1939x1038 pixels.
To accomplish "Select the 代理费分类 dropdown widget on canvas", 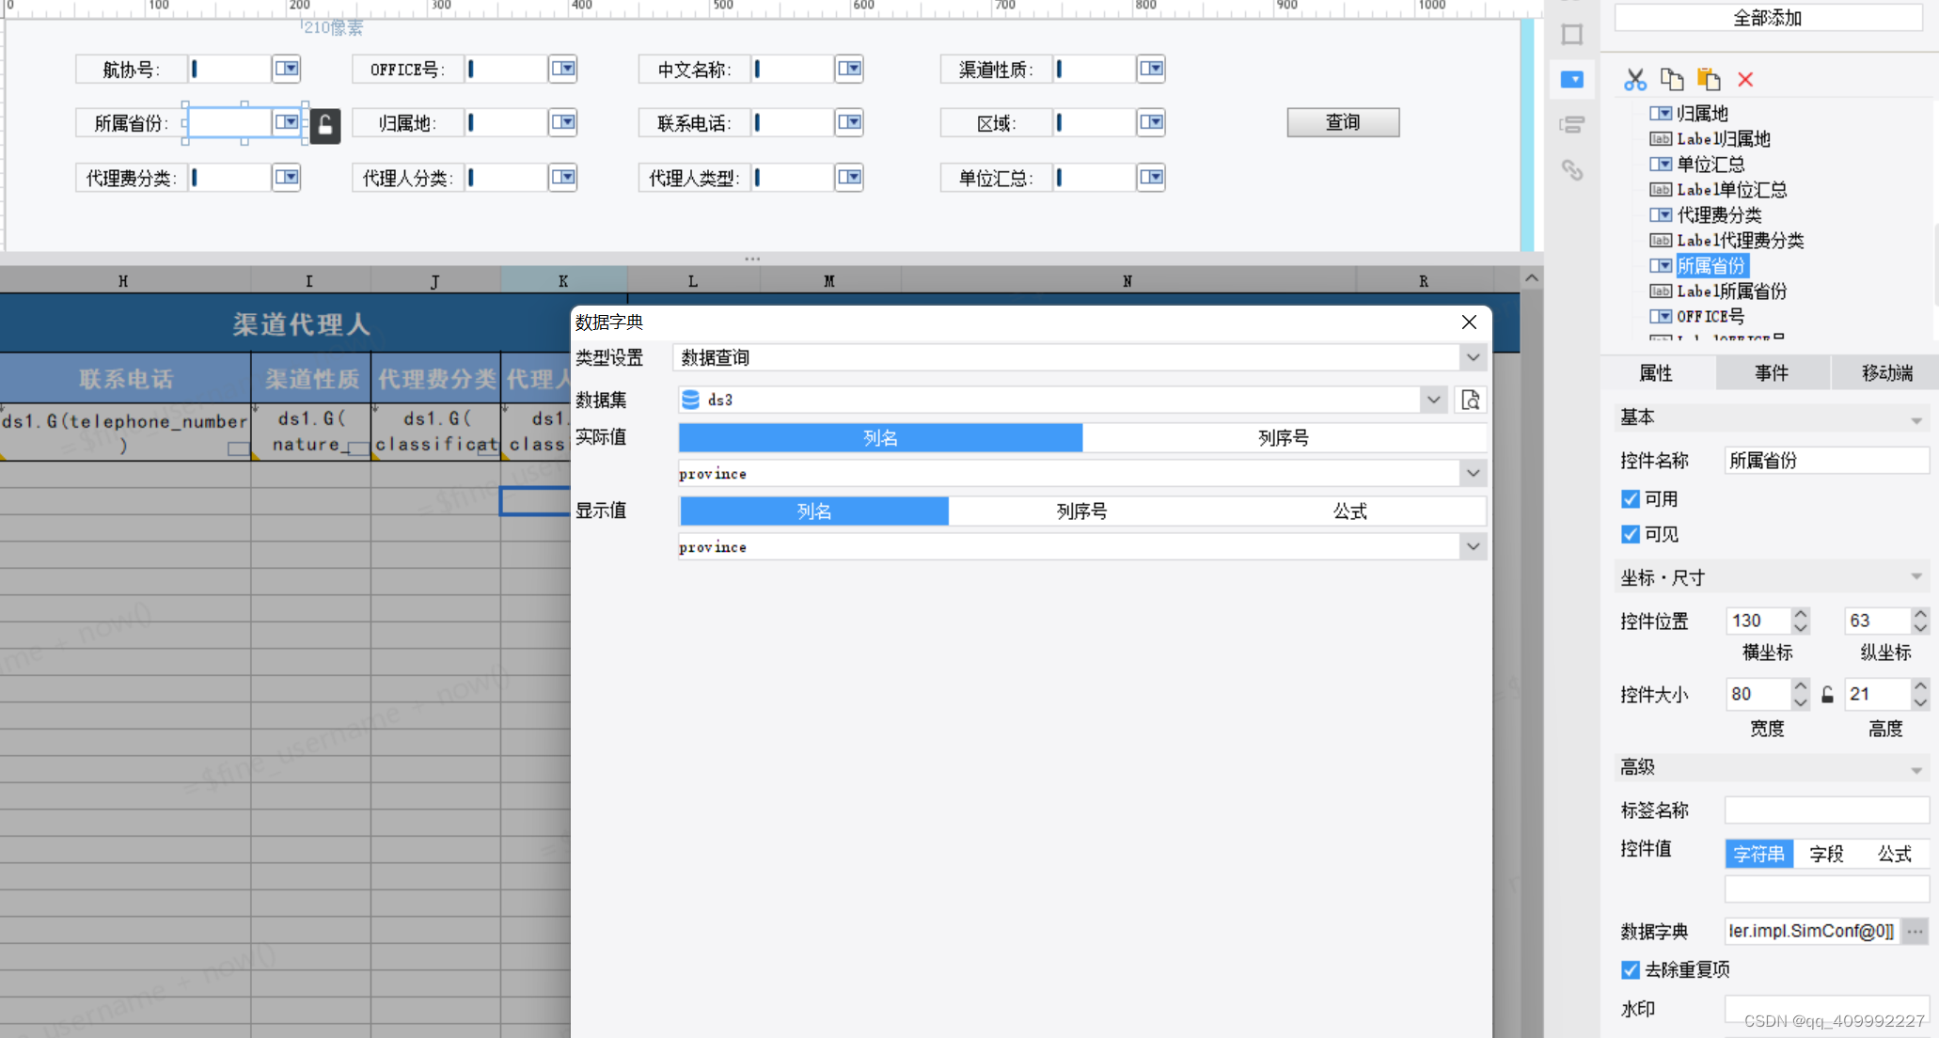I will coord(244,178).
